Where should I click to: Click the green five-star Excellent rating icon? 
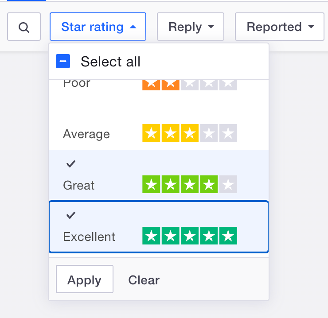tap(190, 236)
